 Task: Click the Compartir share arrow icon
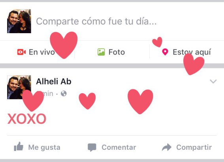[167, 147]
